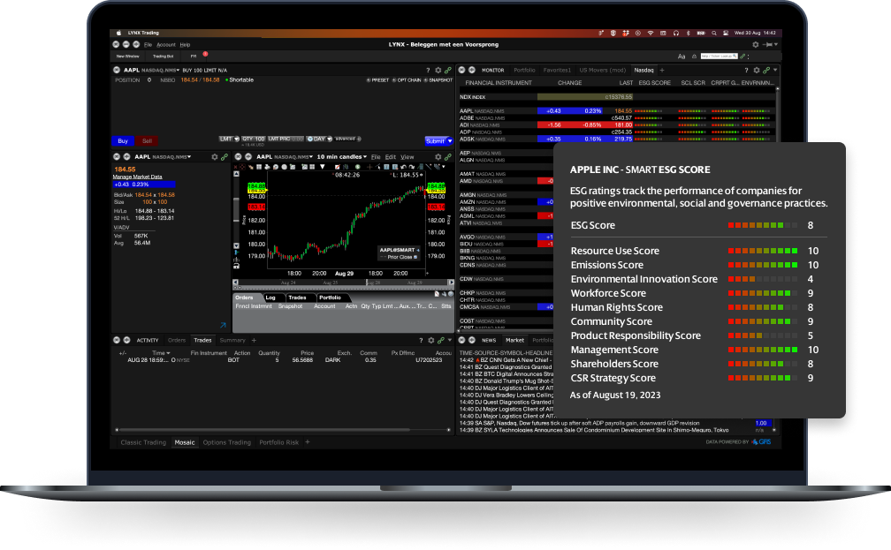Open AAPL symbol dropdown in chart panel
The width and height of the screenshot is (891, 550).
click(311, 156)
